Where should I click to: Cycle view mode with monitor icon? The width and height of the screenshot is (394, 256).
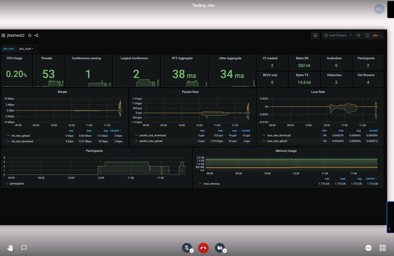point(315,35)
